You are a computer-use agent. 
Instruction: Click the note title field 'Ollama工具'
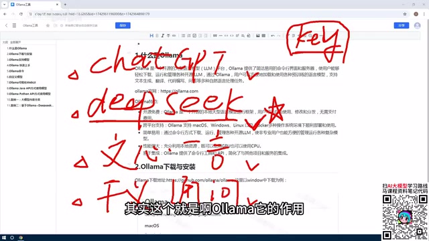coord(30,25)
